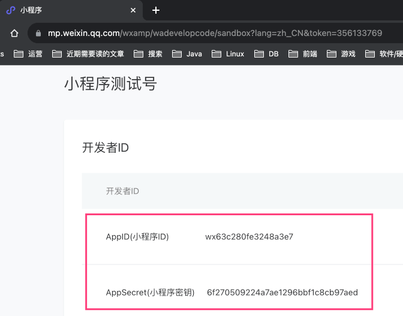
Task: Click the 前端 bookmarks folder icon
Action: (x=293, y=54)
